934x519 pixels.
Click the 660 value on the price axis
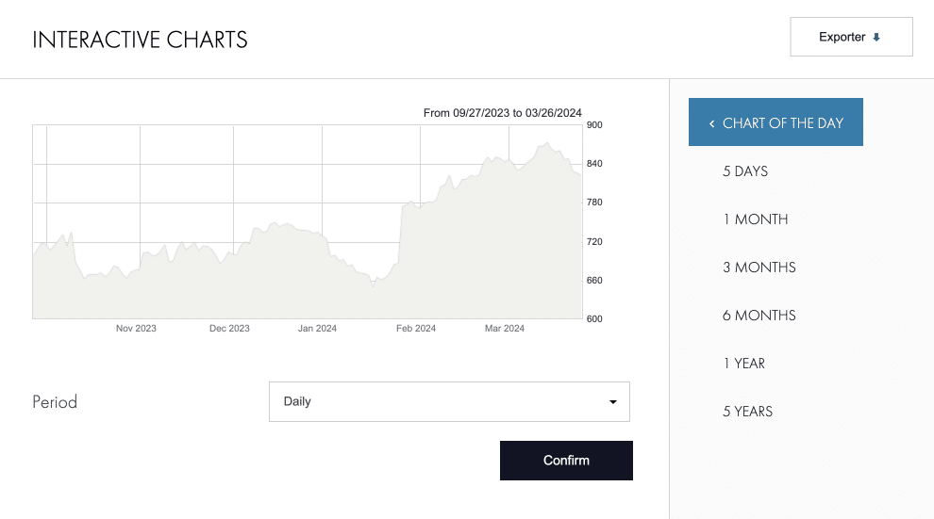(594, 280)
